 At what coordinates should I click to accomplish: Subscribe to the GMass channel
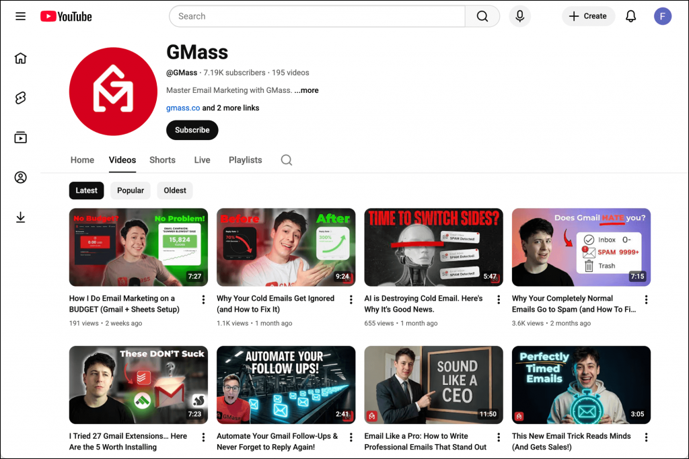click(192, 130)
